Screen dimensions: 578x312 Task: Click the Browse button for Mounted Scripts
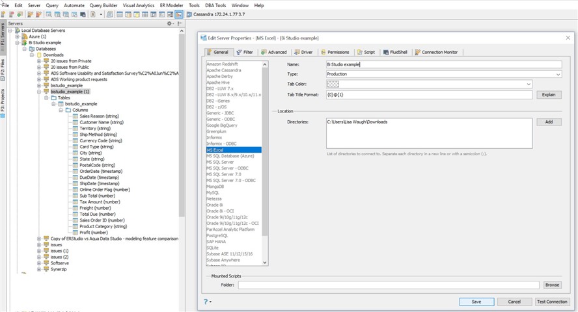tap(552, 285)
